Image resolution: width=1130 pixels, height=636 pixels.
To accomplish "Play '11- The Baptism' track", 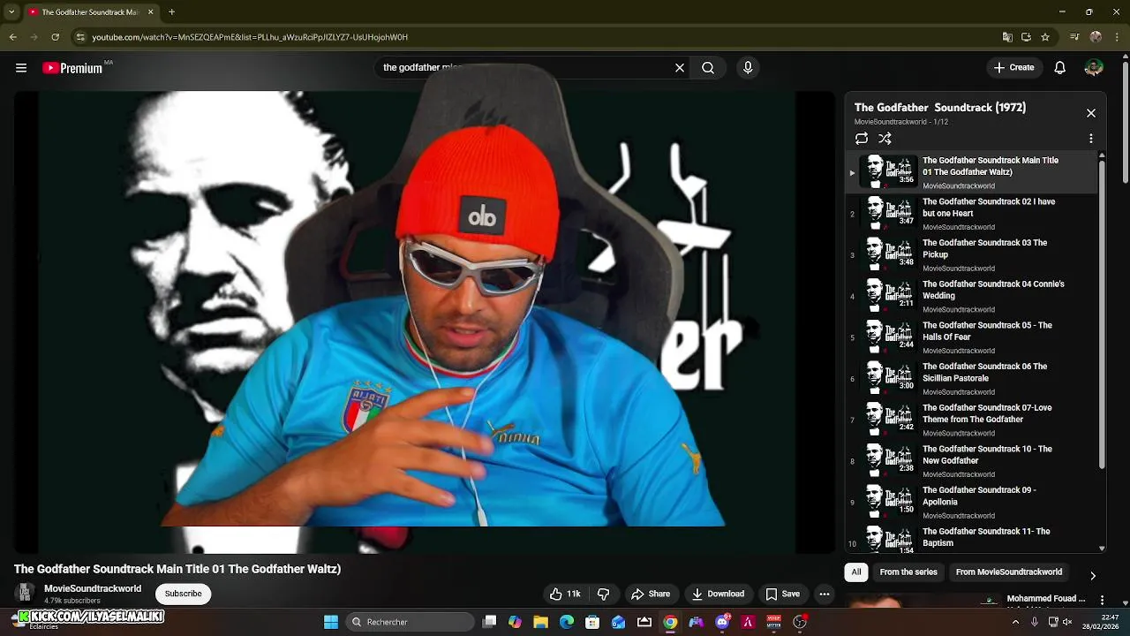I will coord(971,538).
